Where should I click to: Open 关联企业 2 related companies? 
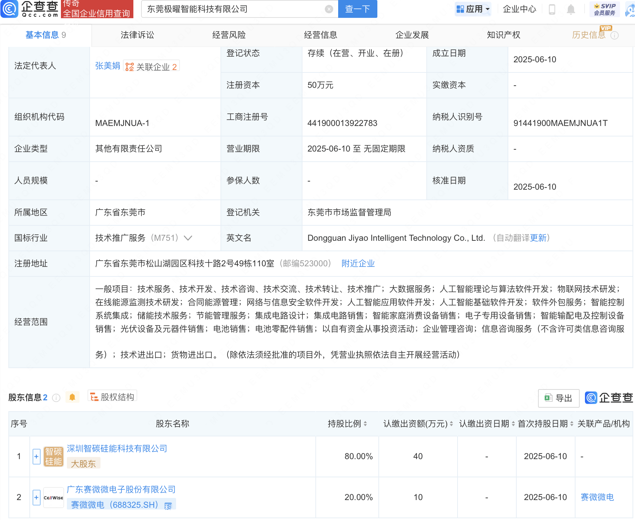[x=151, y=66]
